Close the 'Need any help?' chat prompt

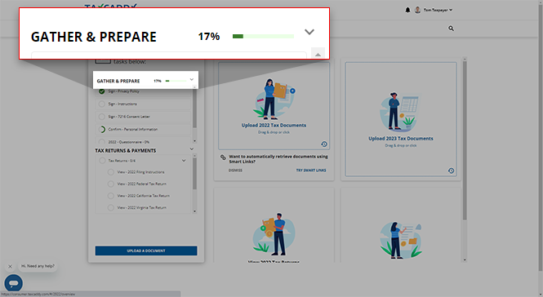(10, 266)
